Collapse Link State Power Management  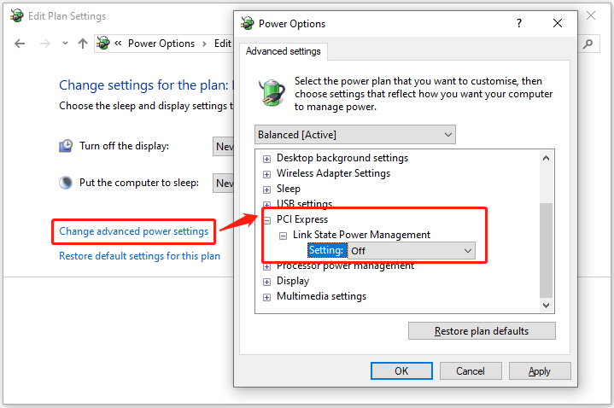283,236
